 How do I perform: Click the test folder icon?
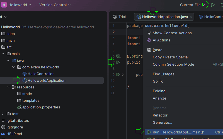pos(9,114)
